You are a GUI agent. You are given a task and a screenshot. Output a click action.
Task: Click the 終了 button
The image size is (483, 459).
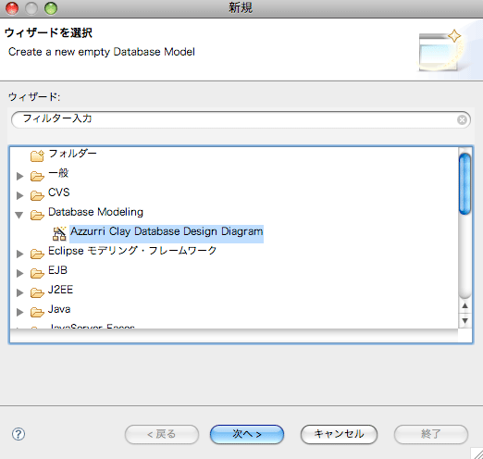pos(431,434)
